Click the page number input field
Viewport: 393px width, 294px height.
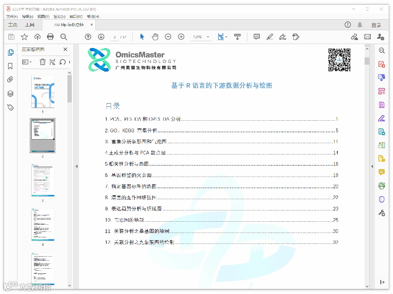coord(115,37)
